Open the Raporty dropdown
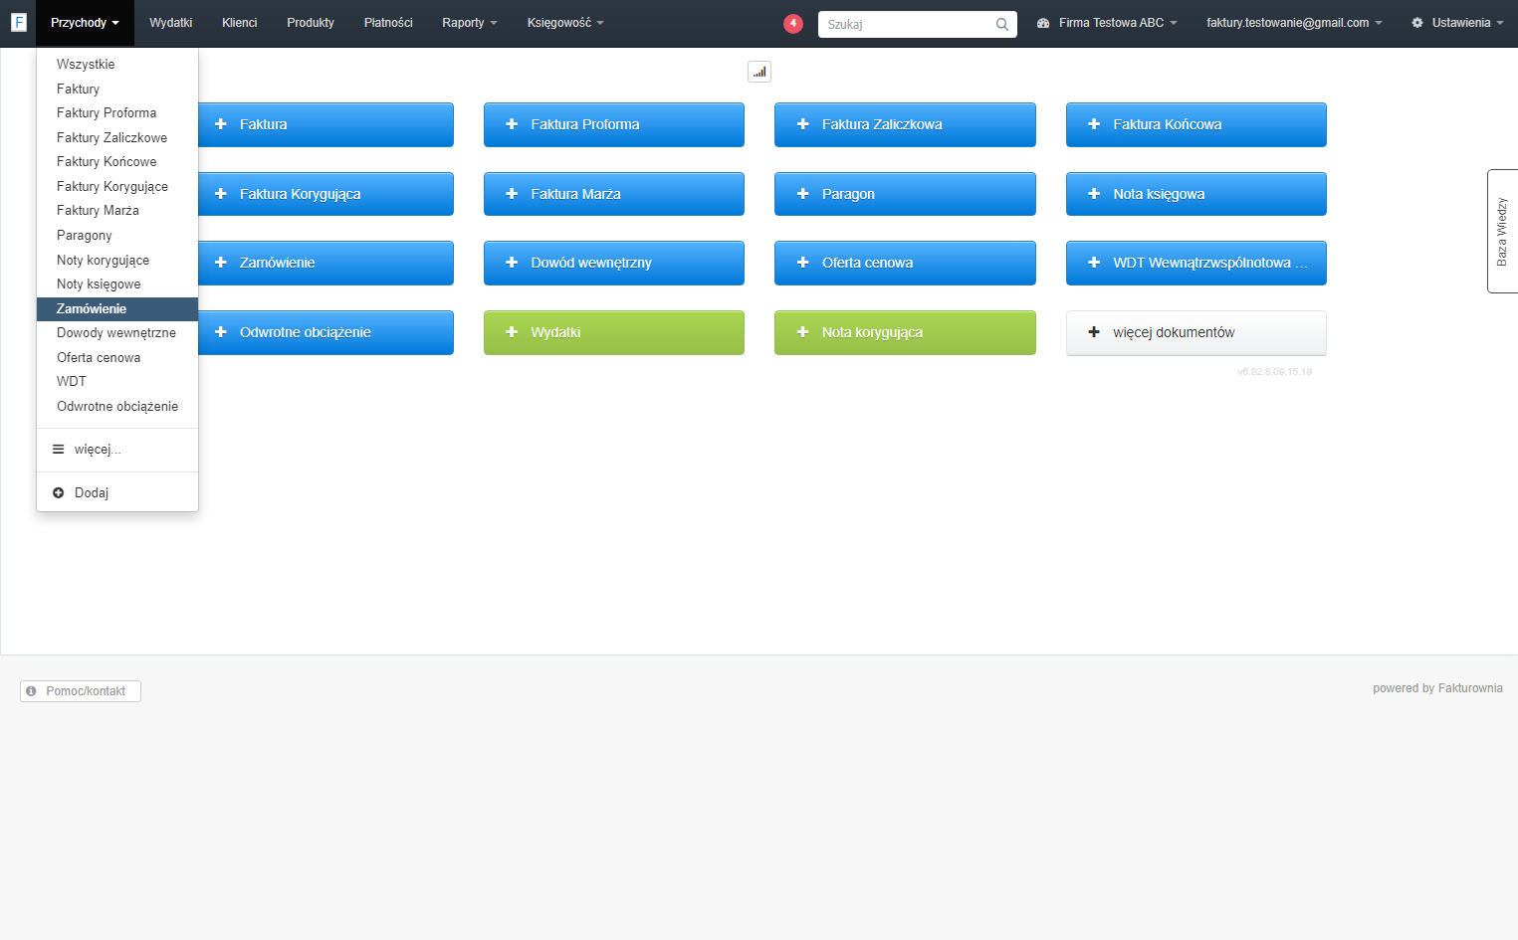Image resolution: width=1518 pixels, height=940 pixels. tap(470, 23)
